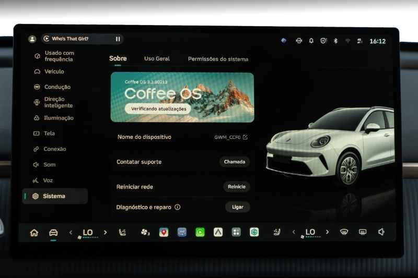Open the Conexão settings section
This screenshot has width=418, height=278.
click(50, 149)
